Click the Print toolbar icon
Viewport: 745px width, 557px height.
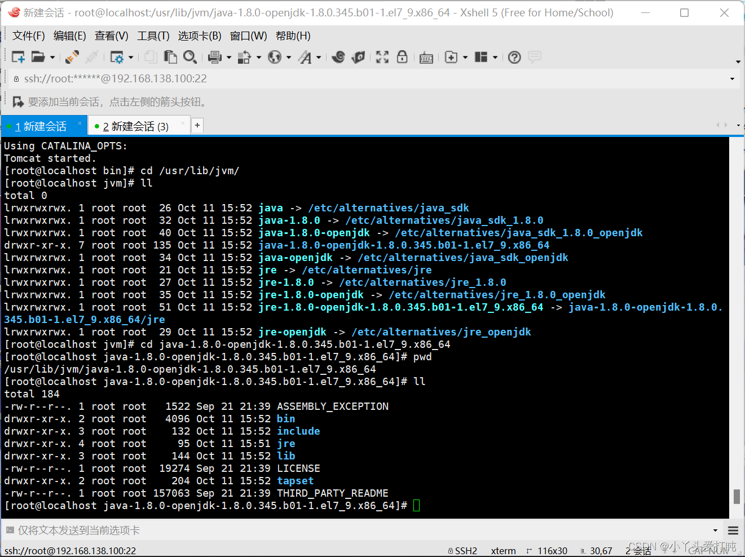[215, 57]
